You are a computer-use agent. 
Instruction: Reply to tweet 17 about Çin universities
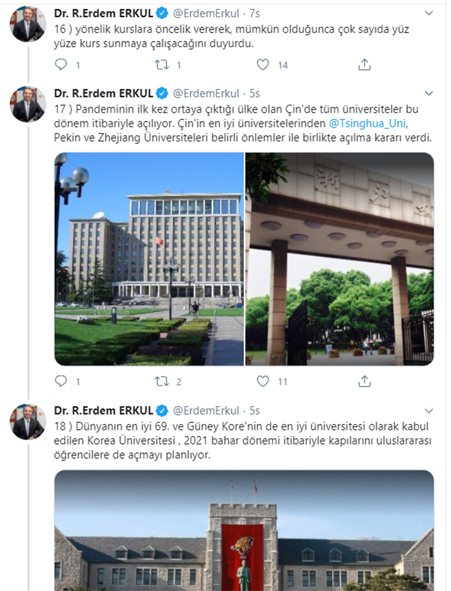click(61, 381)
